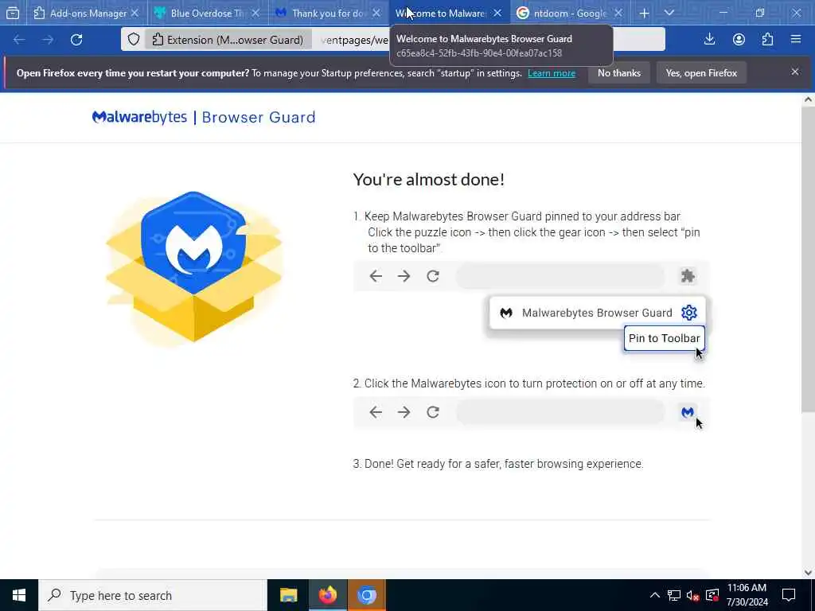This screenshot has width=815, height=611.
Task: Decline with the No thanks button
Action: 619,73
